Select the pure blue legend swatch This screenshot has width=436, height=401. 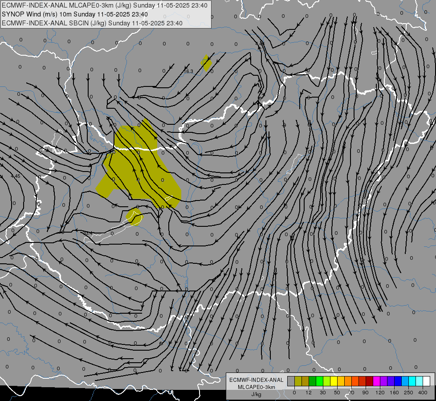(x=398, y=381)
